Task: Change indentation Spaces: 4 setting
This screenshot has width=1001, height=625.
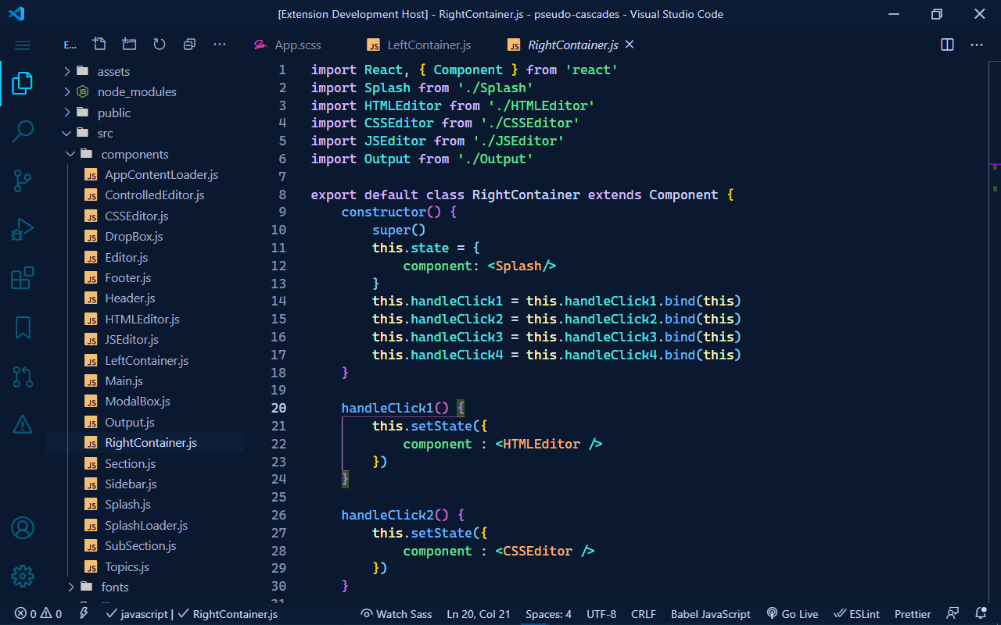Action: [x=548, y=614]
